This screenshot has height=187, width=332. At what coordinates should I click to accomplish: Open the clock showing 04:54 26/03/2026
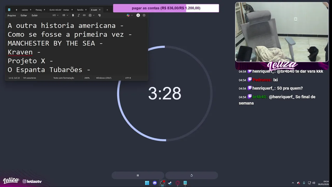tap(323, 183)
